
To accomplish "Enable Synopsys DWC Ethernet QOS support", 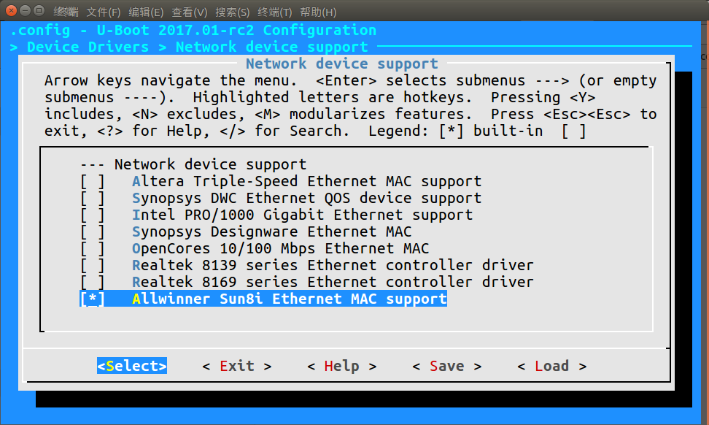I will [x=92, y=198].
